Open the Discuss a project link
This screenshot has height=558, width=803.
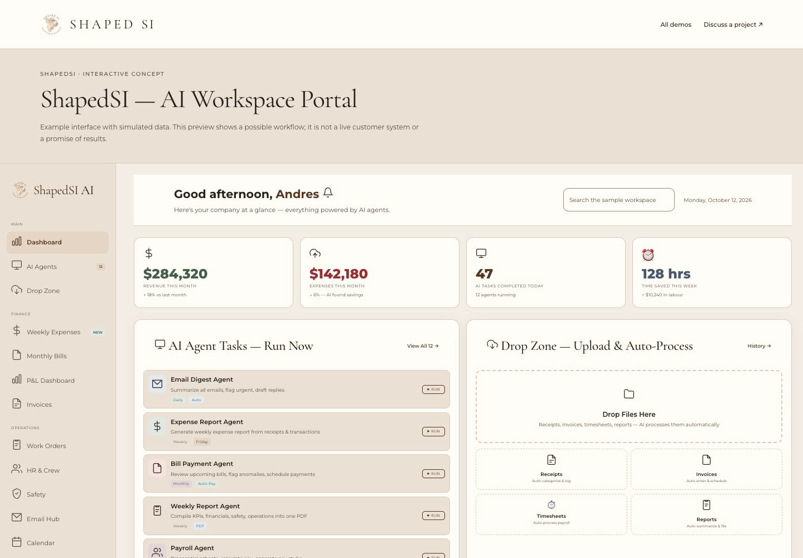click(733, 25)
